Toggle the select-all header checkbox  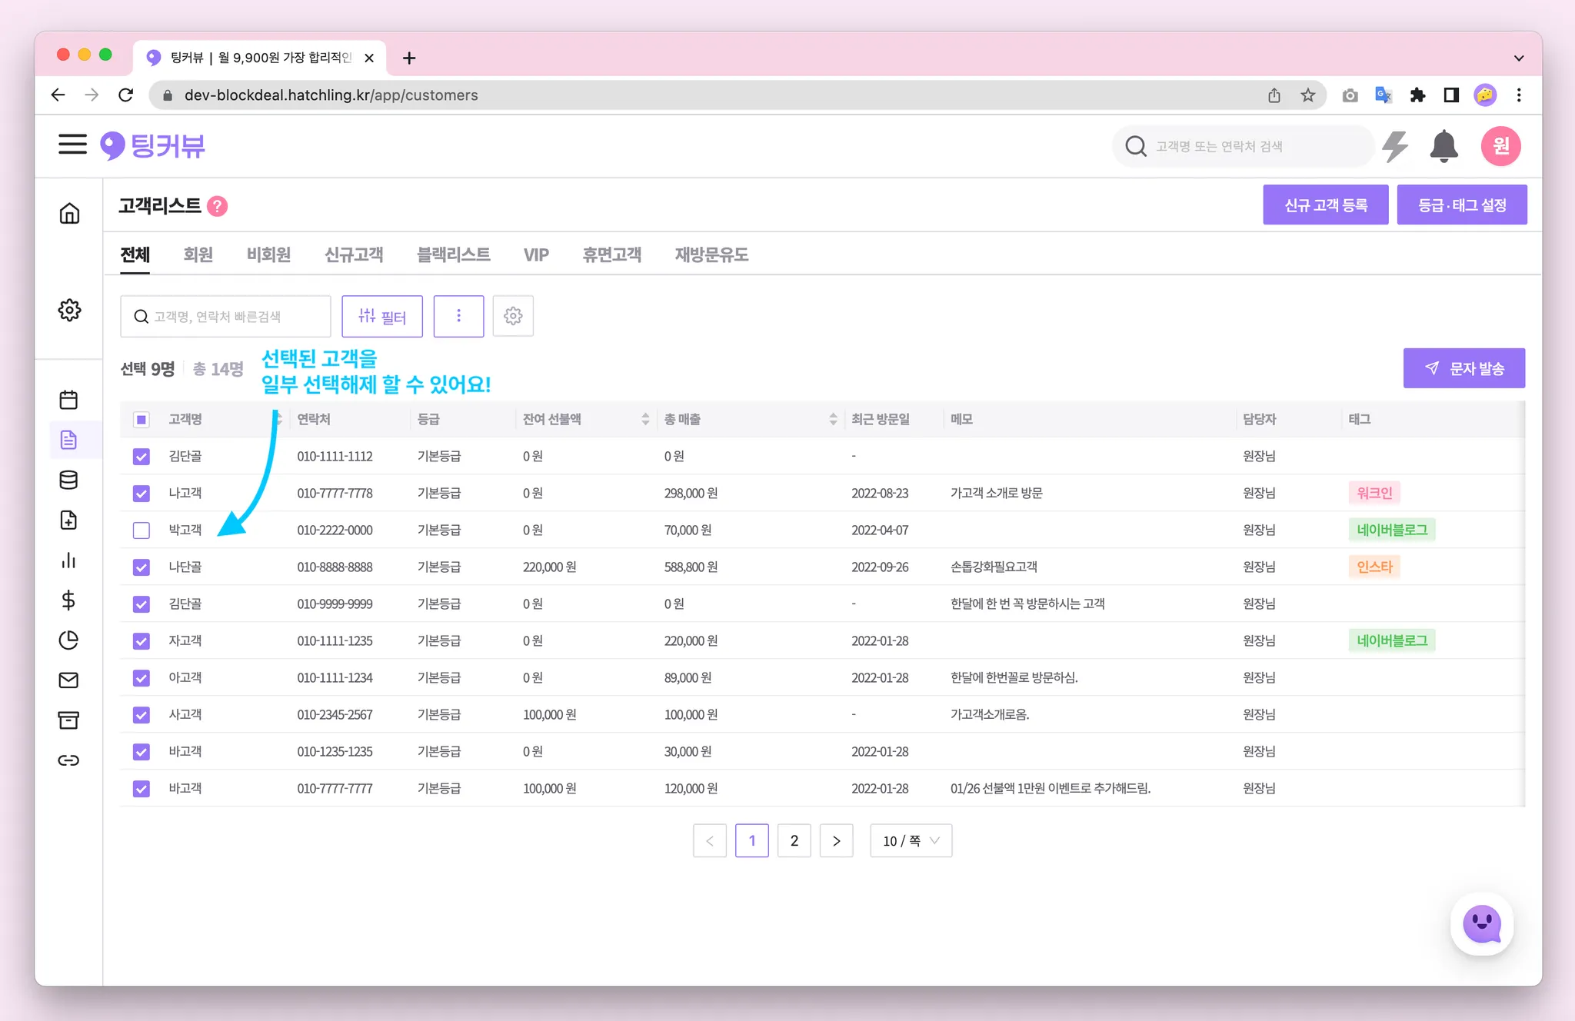[142, 420]
